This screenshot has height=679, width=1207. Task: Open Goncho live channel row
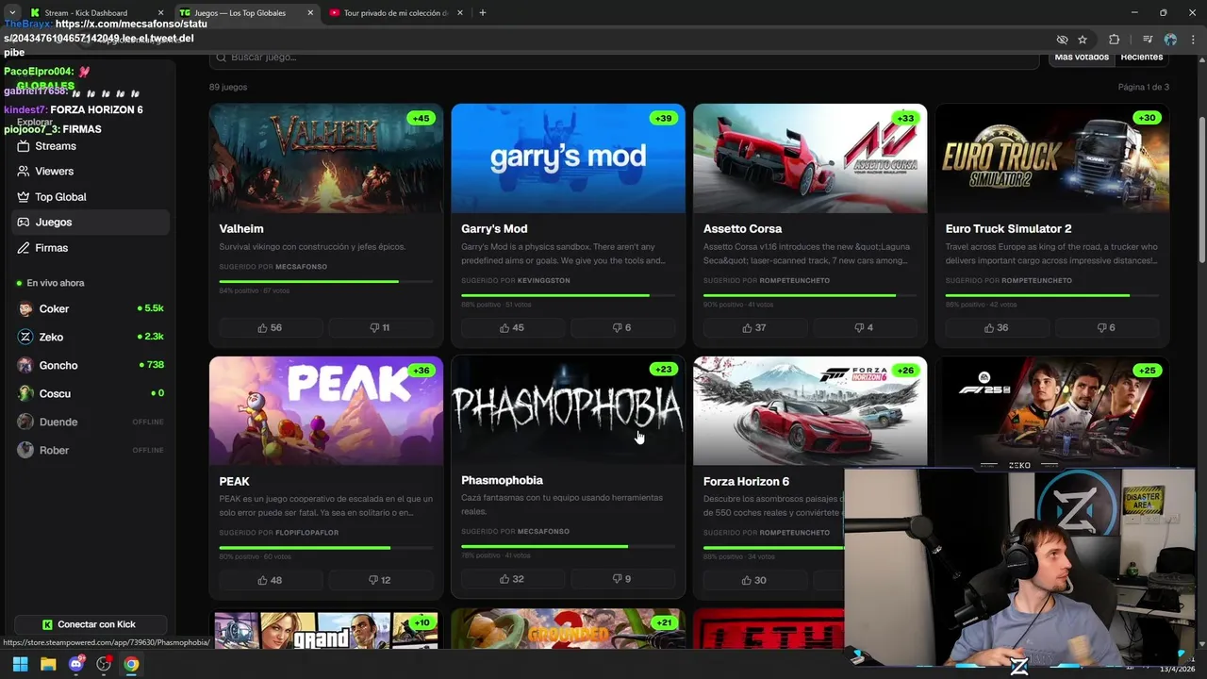(91, 365)
